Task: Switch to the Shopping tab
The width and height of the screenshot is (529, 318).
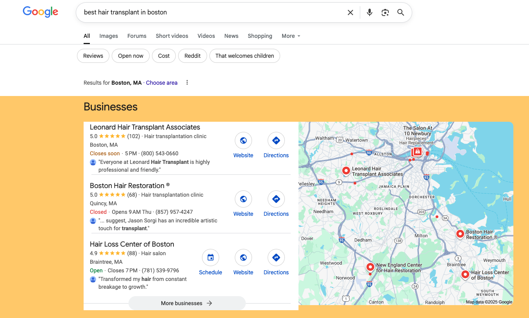Action: point(260,36)
